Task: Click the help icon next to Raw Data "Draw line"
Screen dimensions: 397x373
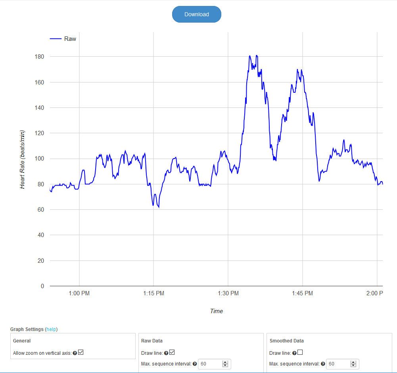Action: [166, 352]
